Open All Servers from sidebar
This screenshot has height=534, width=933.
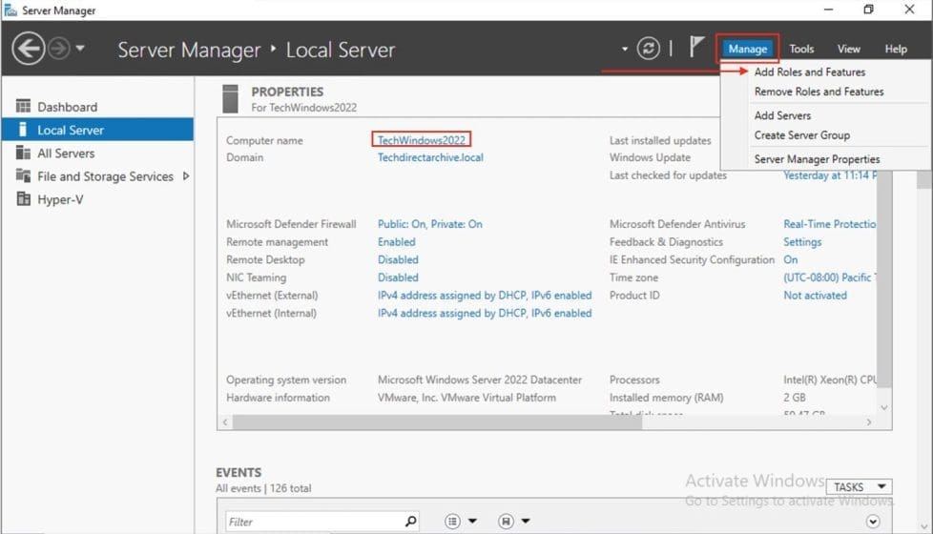[x=66, y=153]
